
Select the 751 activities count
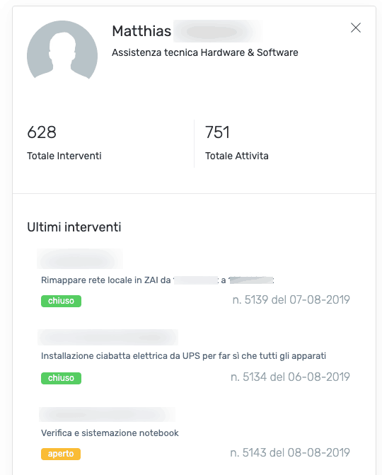point(217,132)
